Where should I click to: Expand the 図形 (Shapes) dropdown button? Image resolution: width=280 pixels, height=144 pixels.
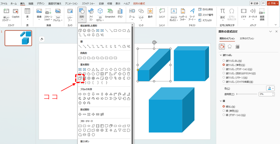click(x=82, y=15)
